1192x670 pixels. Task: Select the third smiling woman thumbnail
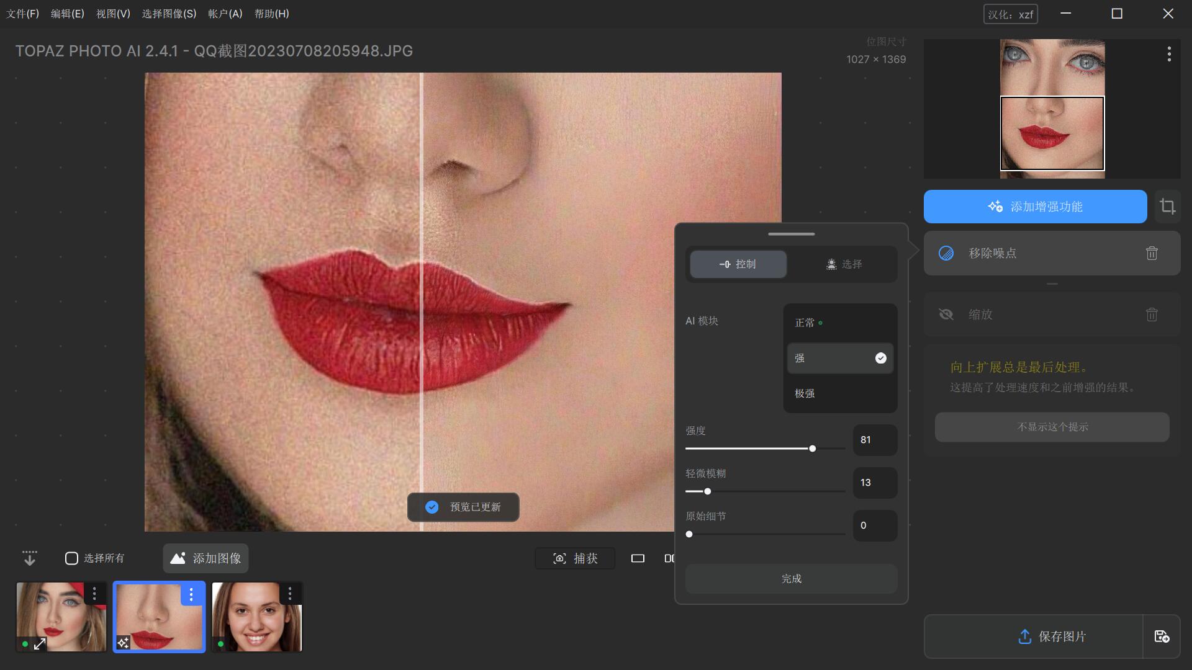tap(256, 617)
